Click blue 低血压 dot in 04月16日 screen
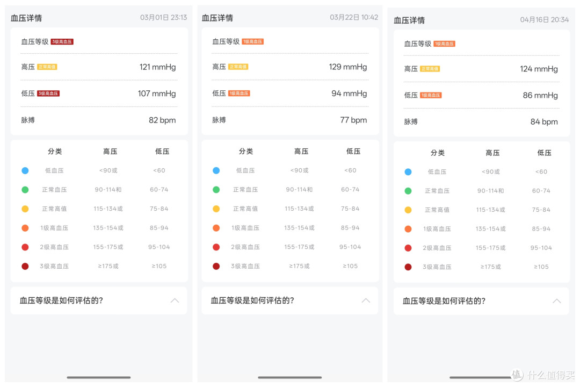The image size is (580, 387). tap(408, 172)
